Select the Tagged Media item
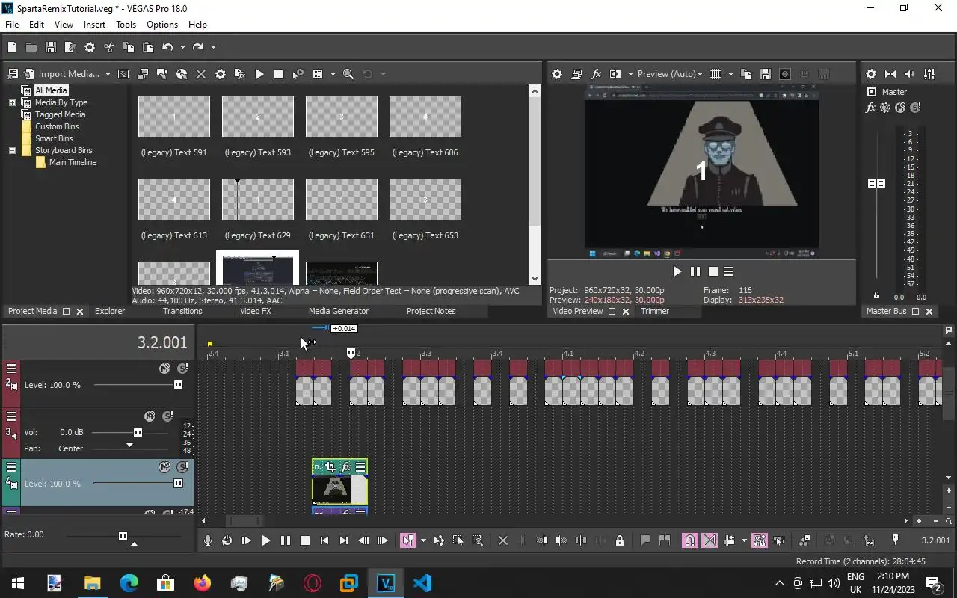The image size is (957, 598). point(60,114)
